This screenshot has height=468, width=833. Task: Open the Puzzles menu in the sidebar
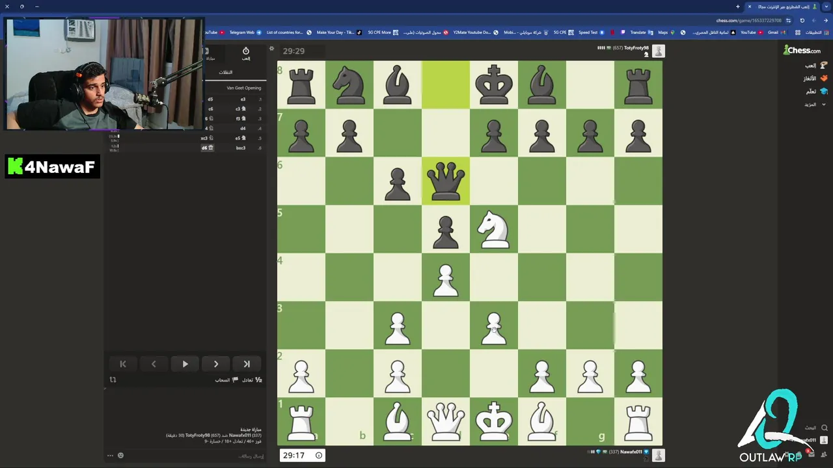point(815,79)
